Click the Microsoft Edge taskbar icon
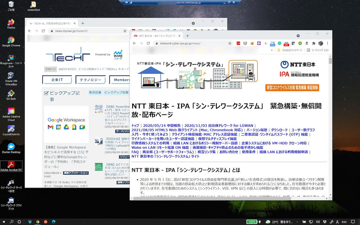360x225 pixels. click(x=54, y=222)
